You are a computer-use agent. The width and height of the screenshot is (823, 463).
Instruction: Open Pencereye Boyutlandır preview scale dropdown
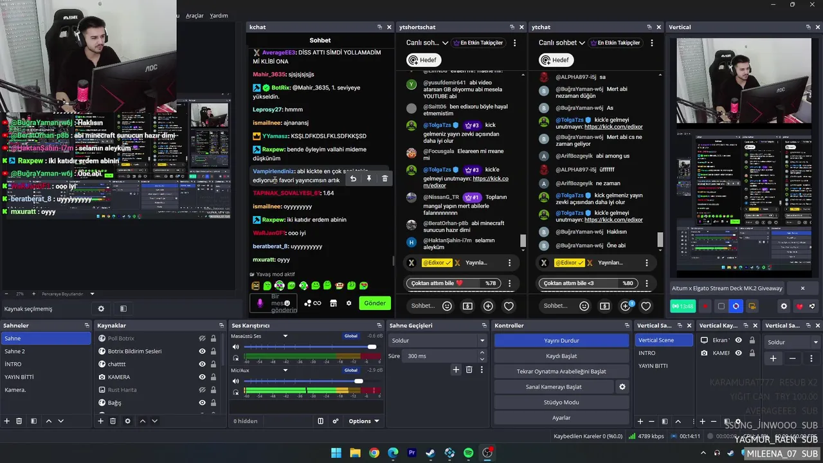68,294
